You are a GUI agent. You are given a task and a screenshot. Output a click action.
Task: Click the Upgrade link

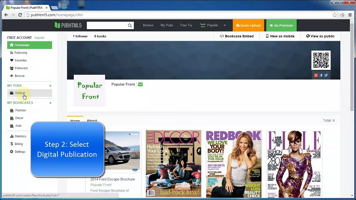(39, 38)
